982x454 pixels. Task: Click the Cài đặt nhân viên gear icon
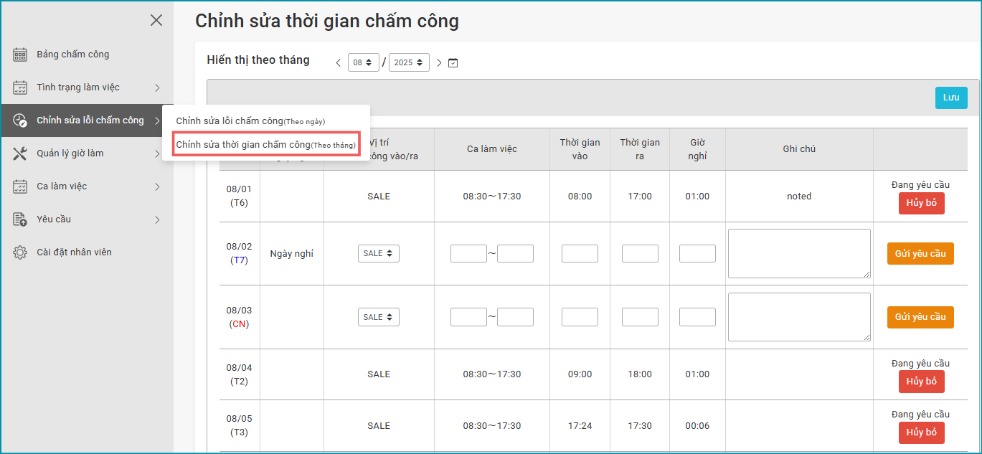pos(20,252)
